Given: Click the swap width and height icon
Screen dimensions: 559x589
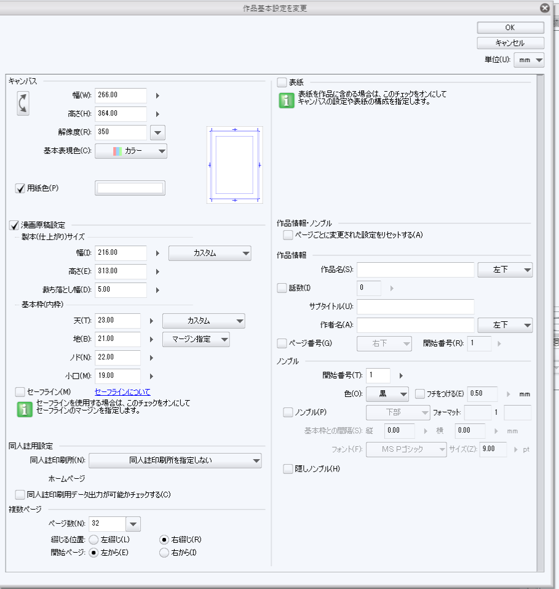Looking at the screenshot, I should (x=23, y=103).
